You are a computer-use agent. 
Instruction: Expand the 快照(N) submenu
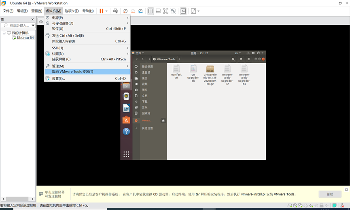pos(87,53)
